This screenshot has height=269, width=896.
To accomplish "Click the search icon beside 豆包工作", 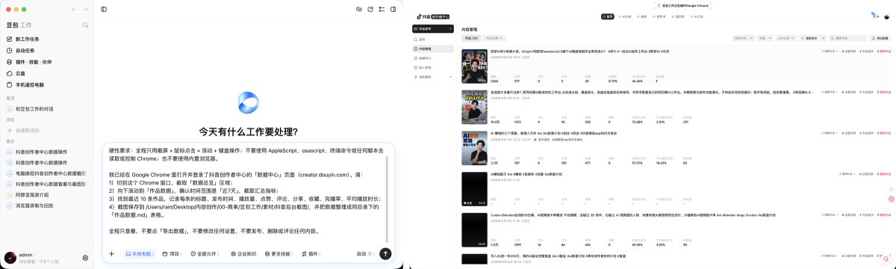I will point(86,25).
